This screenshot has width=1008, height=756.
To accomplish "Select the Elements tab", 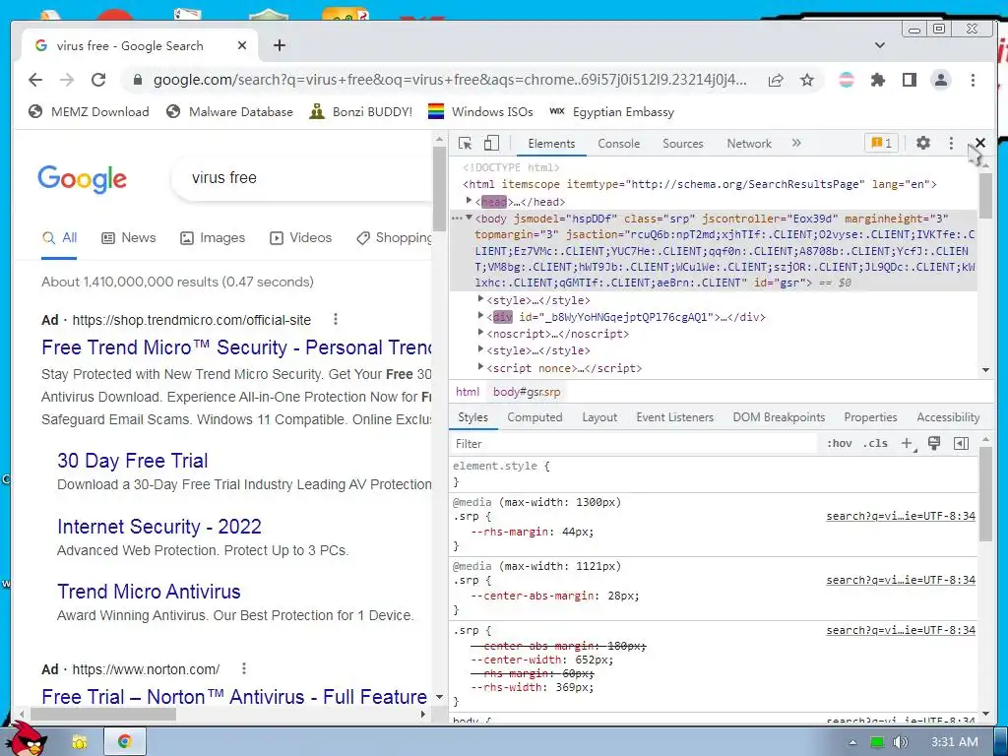I will 551,144.
